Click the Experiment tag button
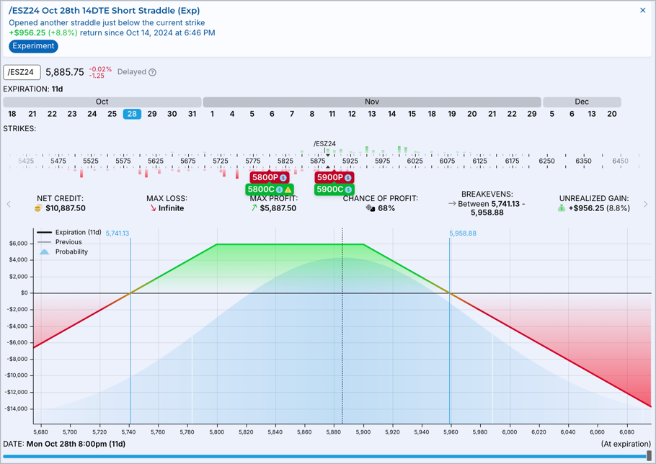The width and height of the screenshot is (656, 464). 33,46
